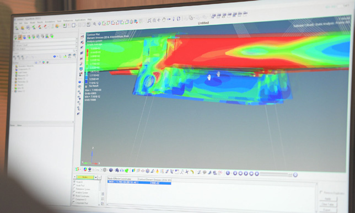Click the Export button
Screen dimensions: 355x213
pos(328,210)
